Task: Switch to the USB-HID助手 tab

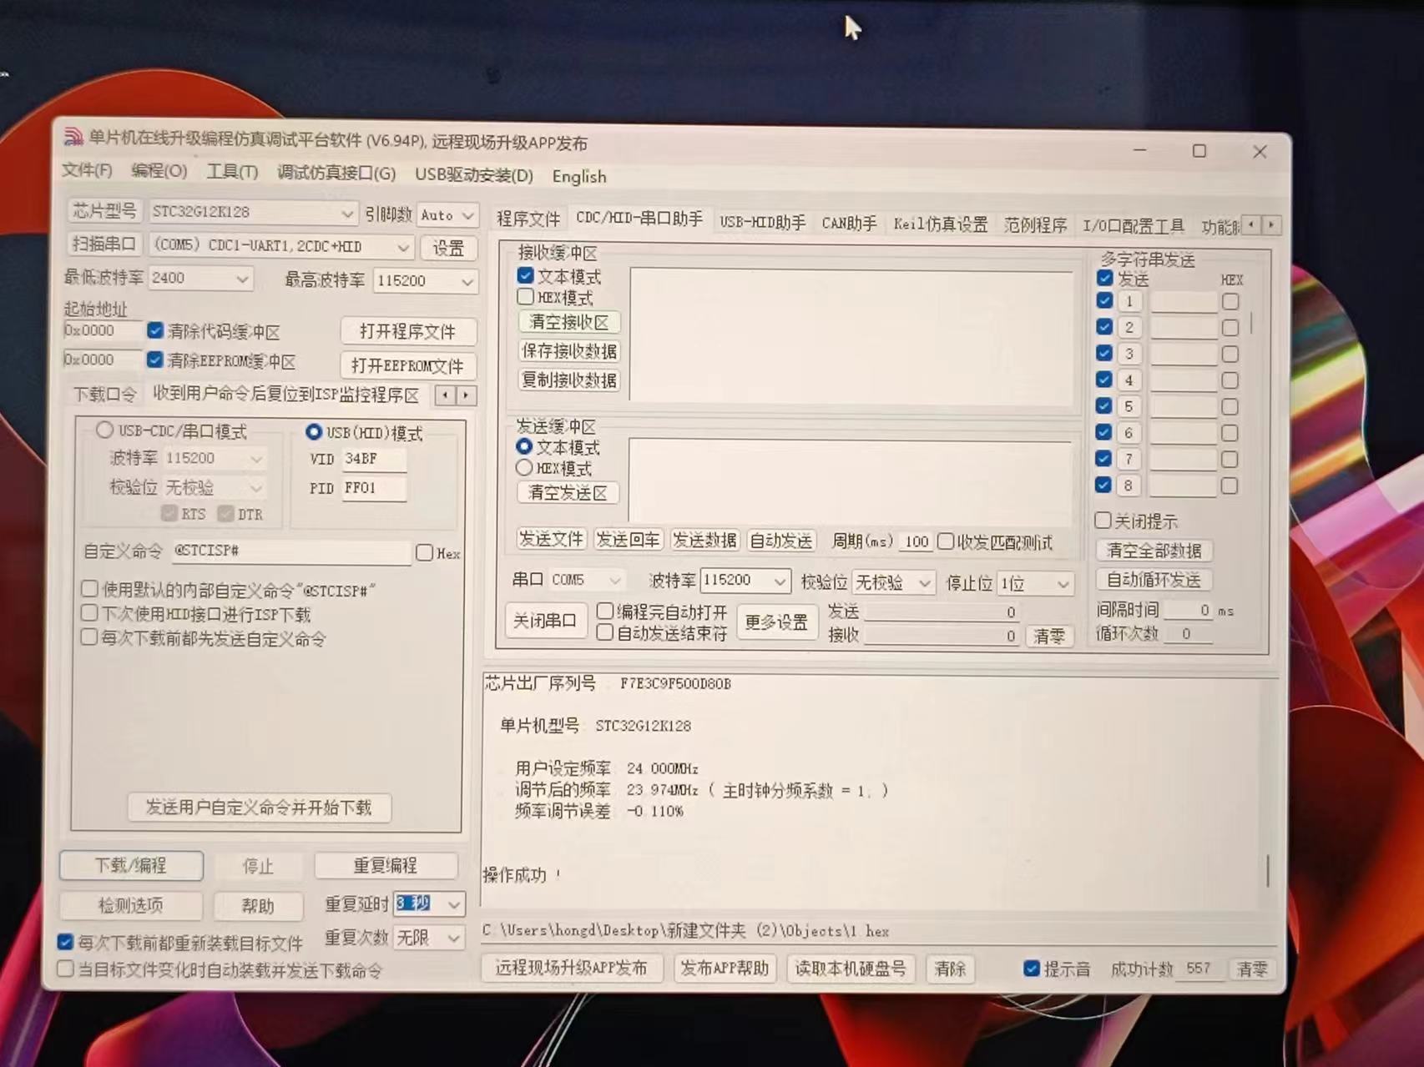Action: pos(762,222)
